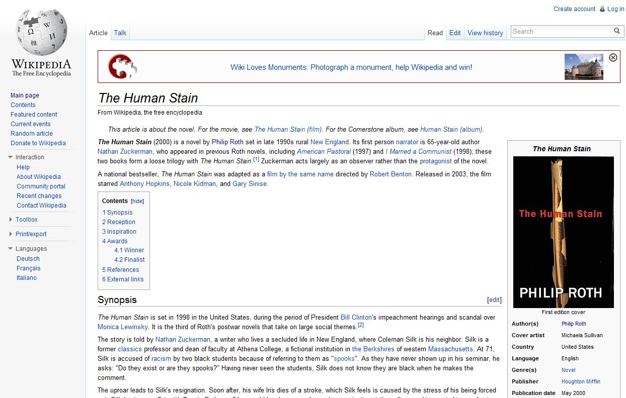Open the Help link
The height and width of the screenshot is (398, 626).
(23, 167)
